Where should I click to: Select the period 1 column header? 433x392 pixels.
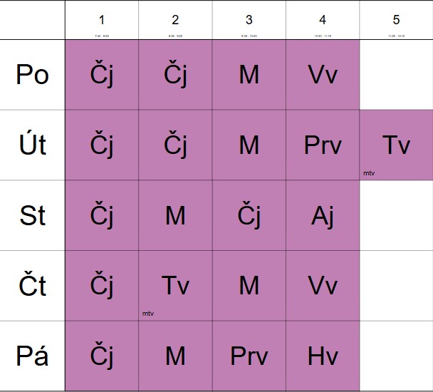tap(102, 20)
